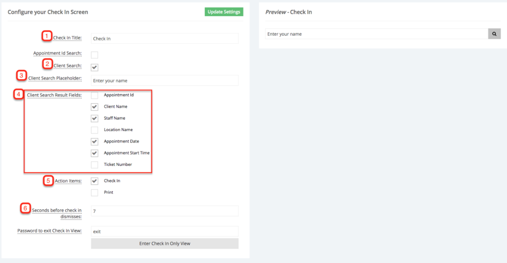
Task: Click the seconds before dismiss field
Action: coord(165,211)
